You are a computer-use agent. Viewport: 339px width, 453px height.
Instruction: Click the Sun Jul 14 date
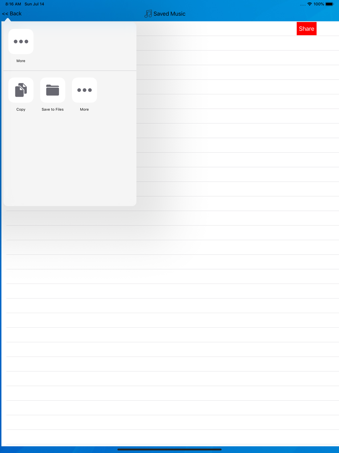[34, 4]
